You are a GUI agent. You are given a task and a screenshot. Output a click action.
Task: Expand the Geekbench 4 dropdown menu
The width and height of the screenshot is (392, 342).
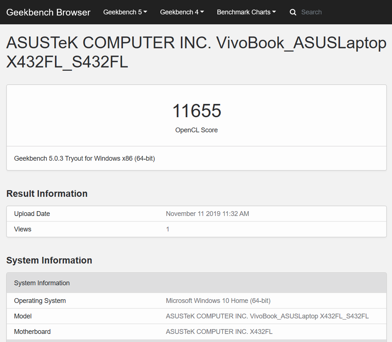coord(182,12)
